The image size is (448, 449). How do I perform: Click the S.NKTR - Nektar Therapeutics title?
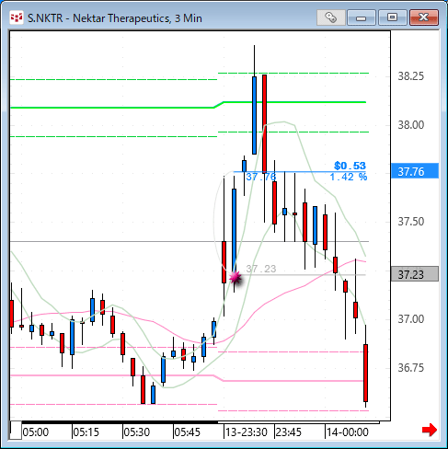(115, 18)
